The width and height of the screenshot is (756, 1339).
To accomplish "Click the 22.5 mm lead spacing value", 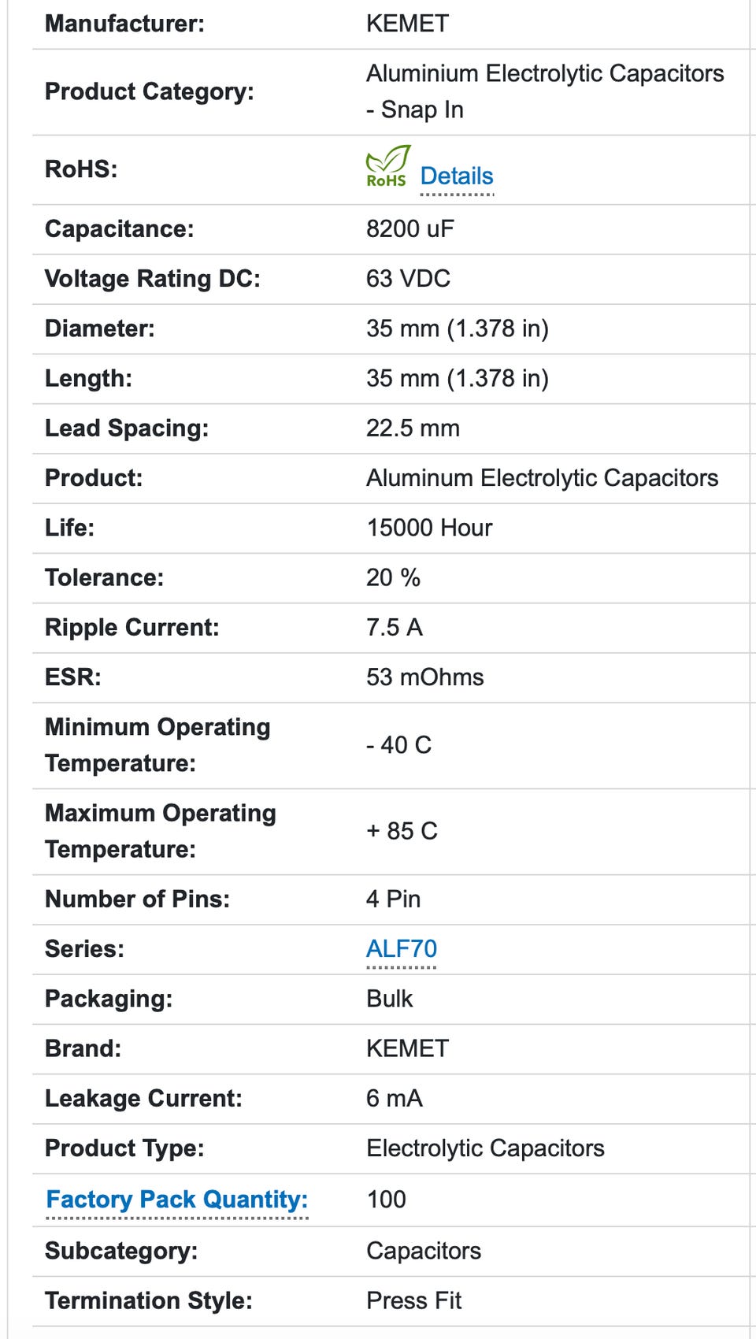I will [413, 428].
